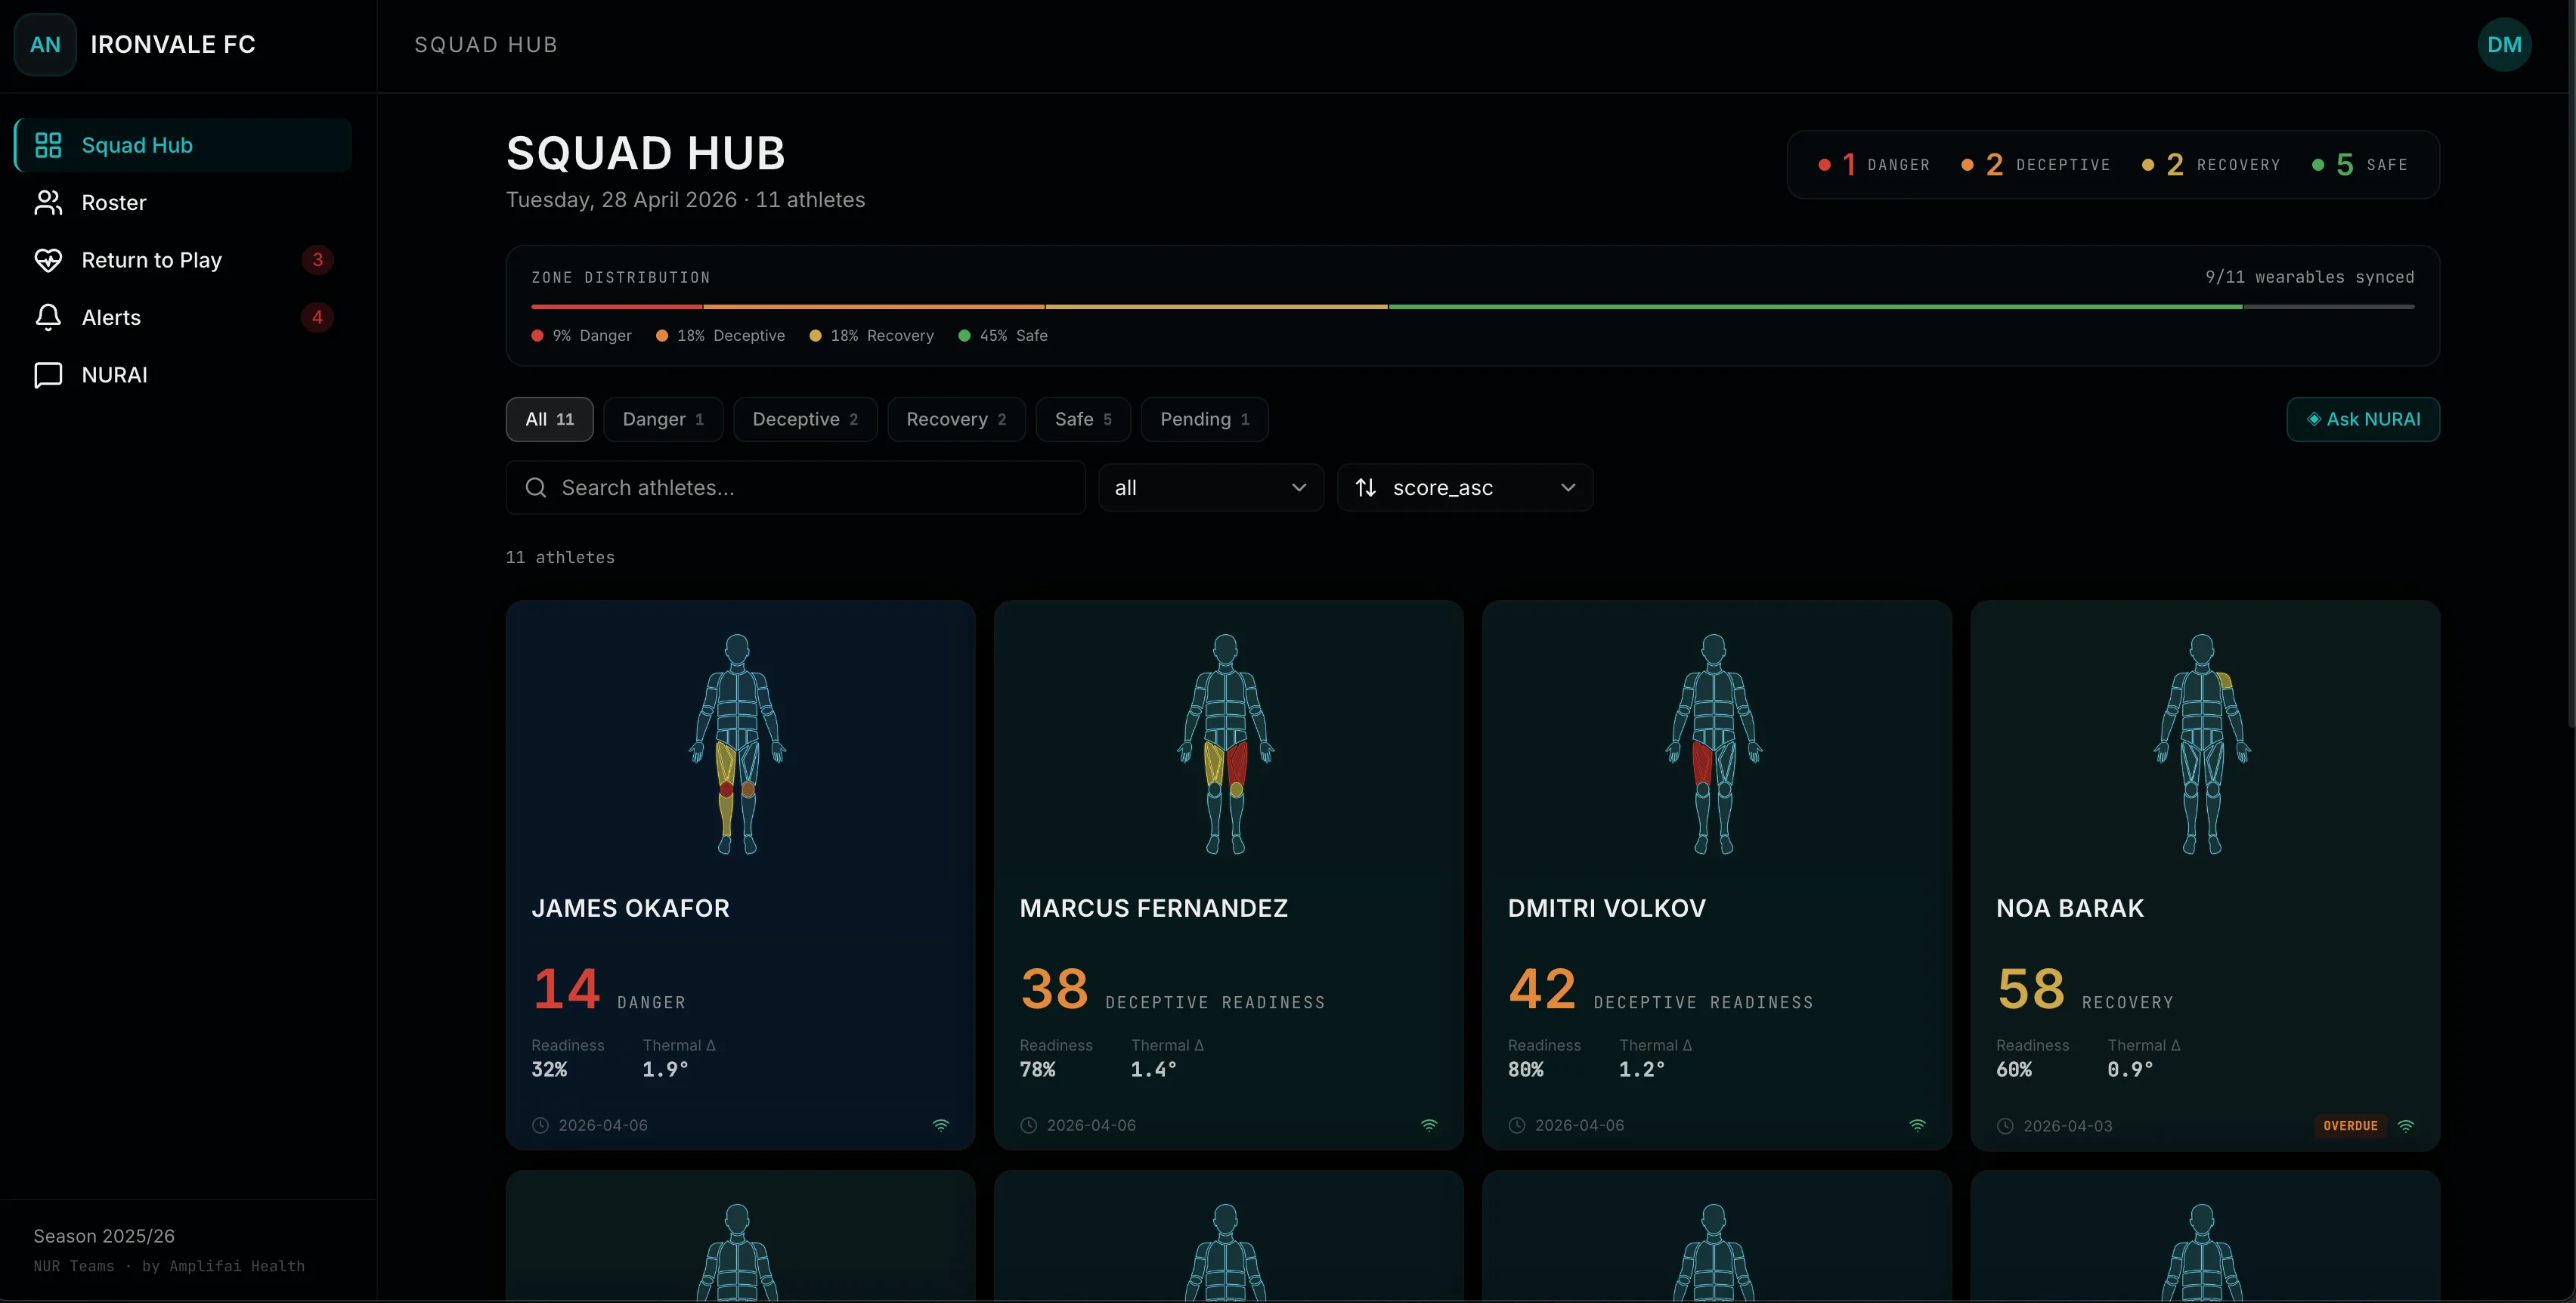
Task: Filter athletes by Danger zone
Action: [x=663, y=419]
